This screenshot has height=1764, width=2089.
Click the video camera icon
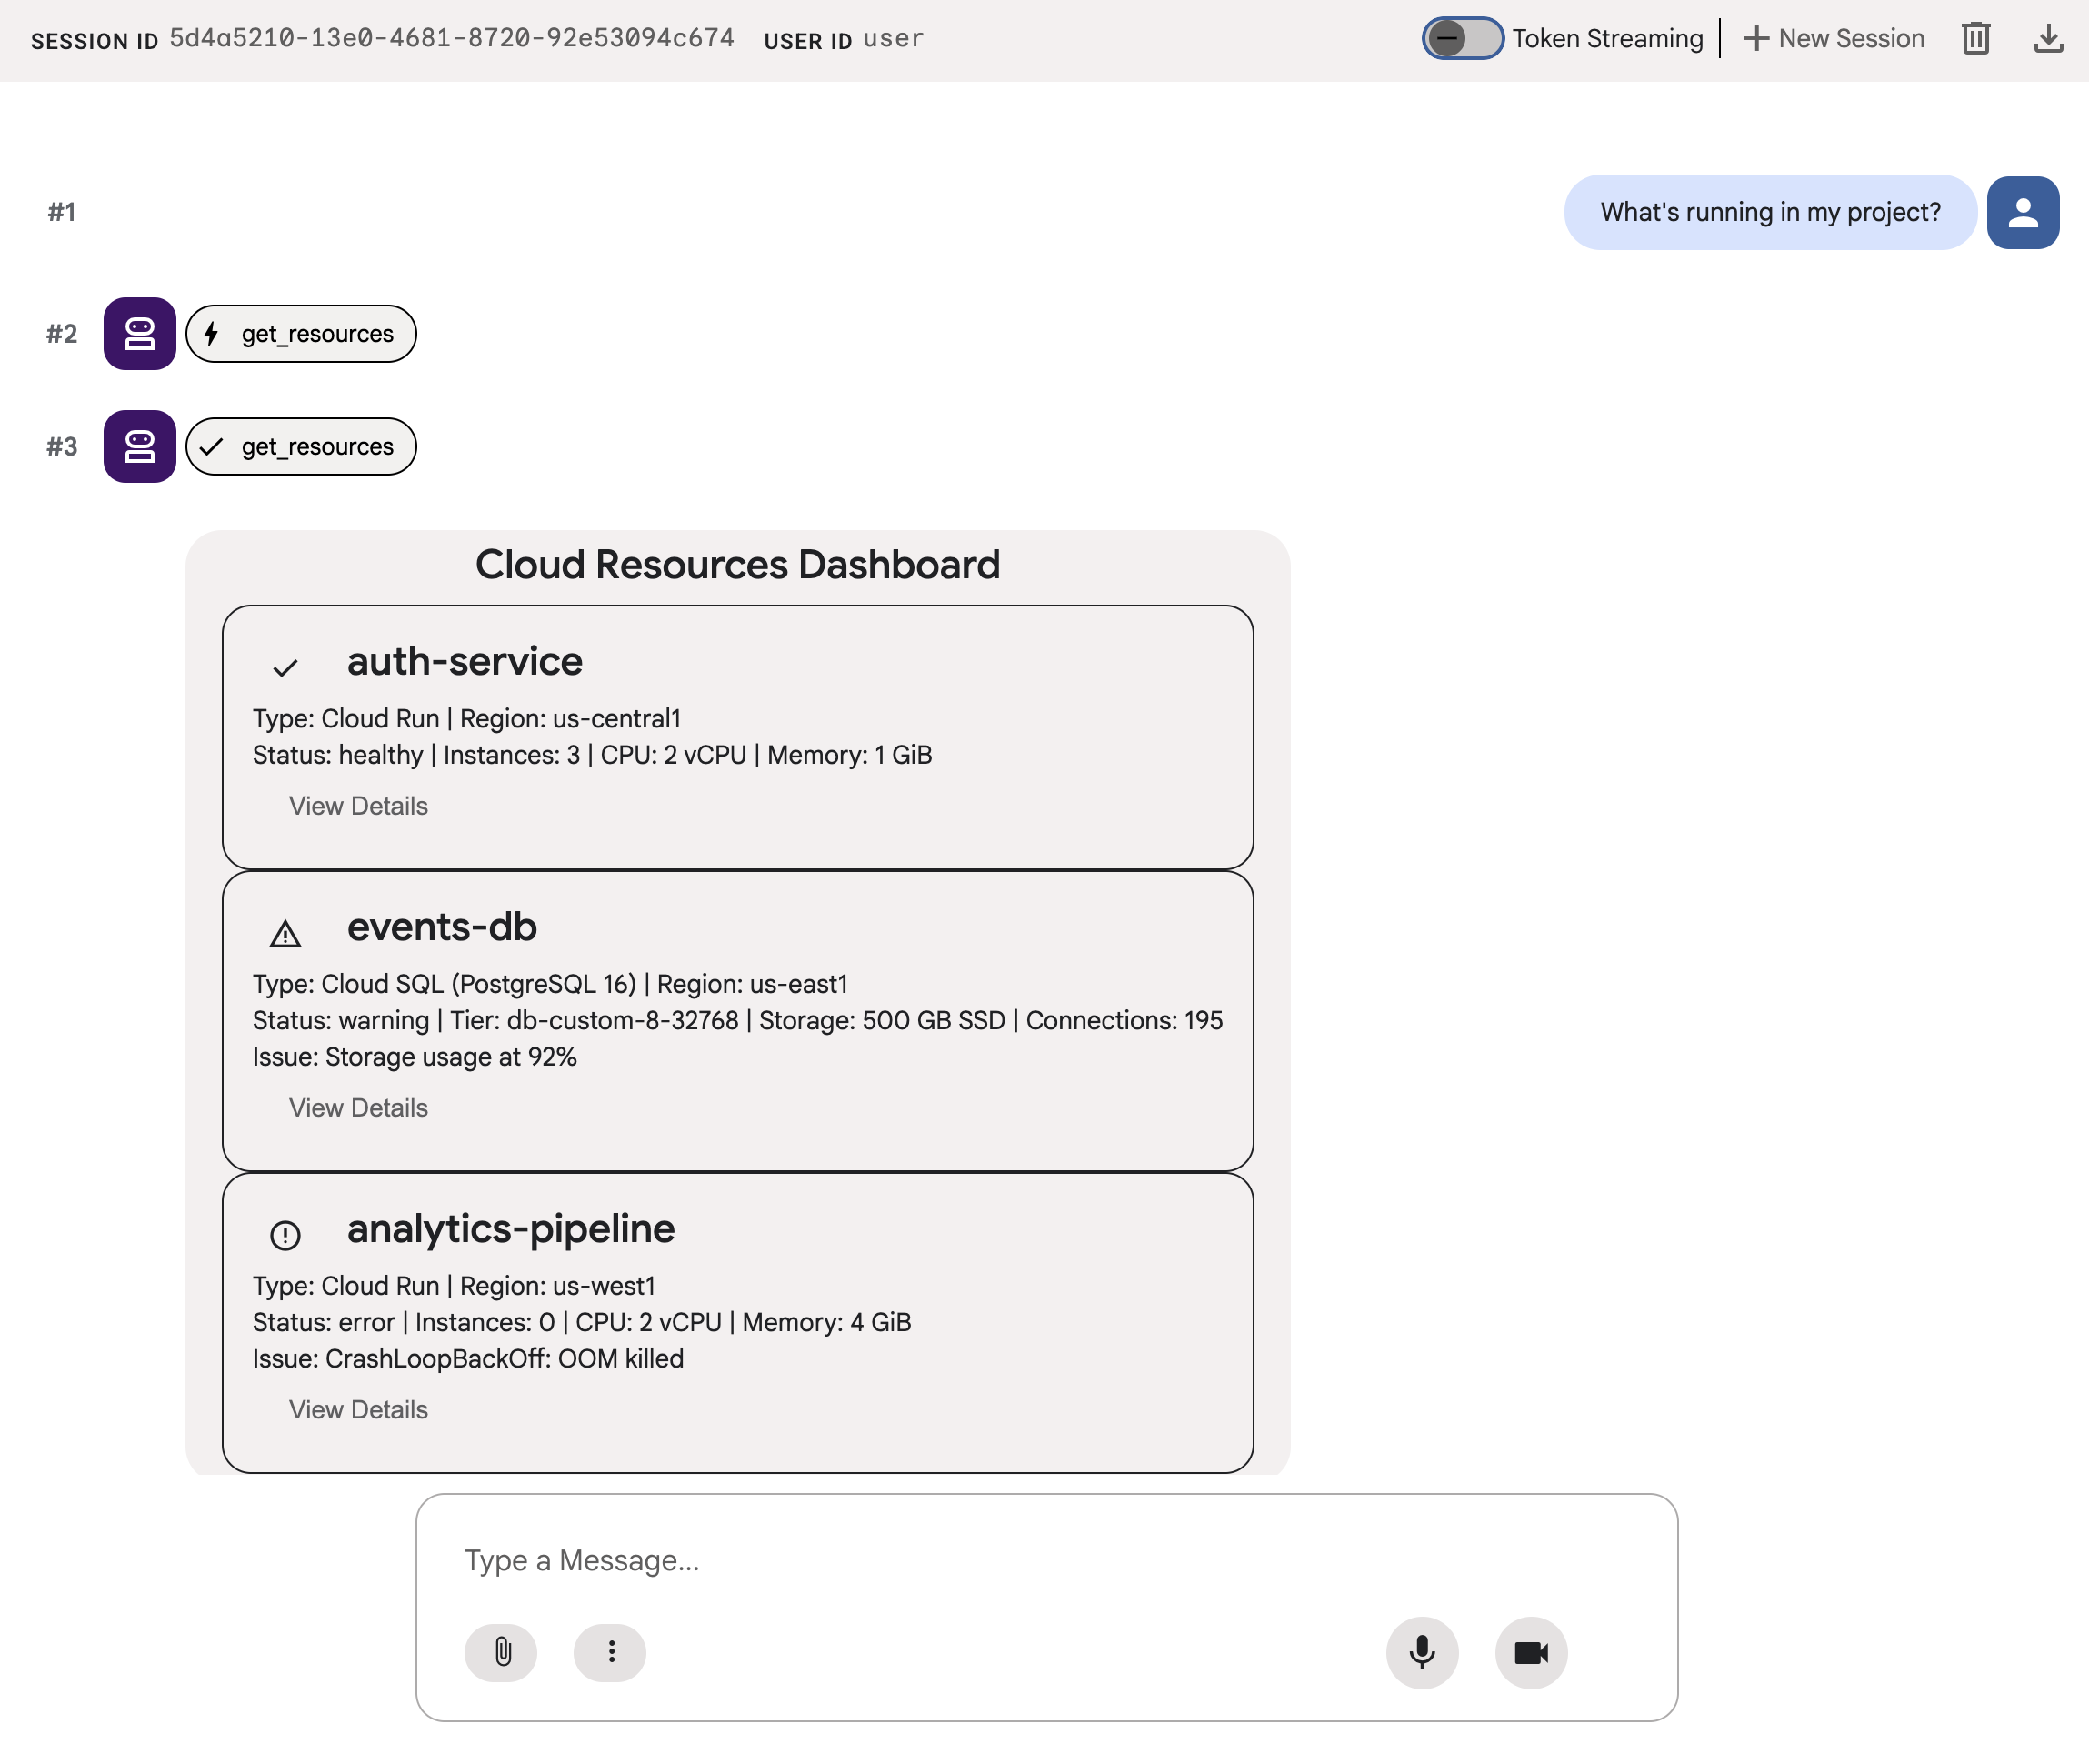1530,1652
